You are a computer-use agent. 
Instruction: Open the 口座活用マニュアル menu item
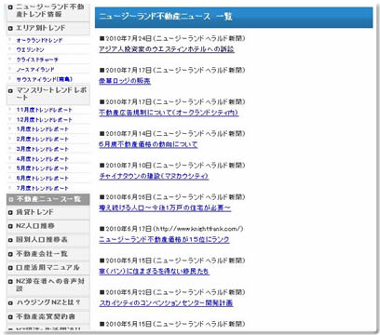pyautogui.click(x=48, y=267)
